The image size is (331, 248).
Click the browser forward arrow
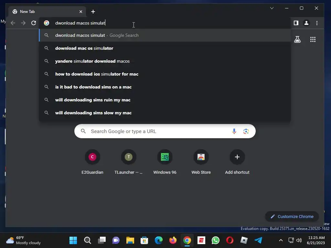coord(23,23)
